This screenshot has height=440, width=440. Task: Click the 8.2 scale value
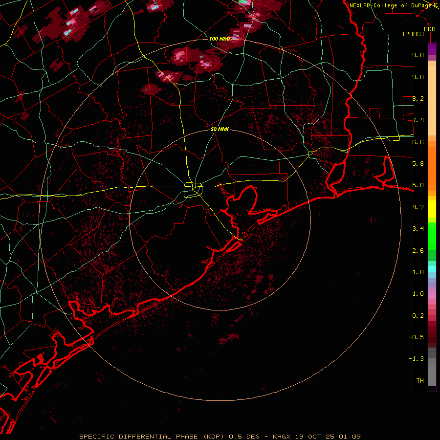click(x=418, y=98)
